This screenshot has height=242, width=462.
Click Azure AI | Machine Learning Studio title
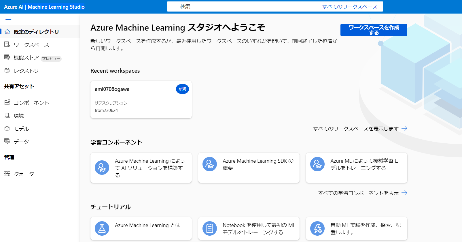tap(44, 7)
